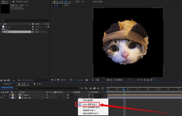This screenshot has width=182, height=116.
Task: Click the project search field
Action: 25,20
